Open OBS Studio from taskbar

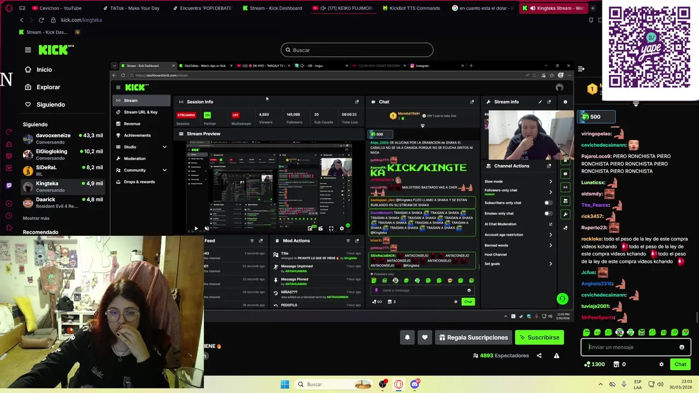coord(382,384)
